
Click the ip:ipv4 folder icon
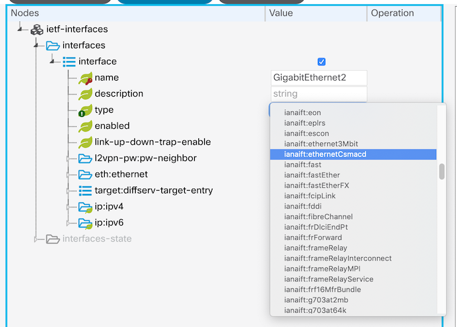click(x=85, y=207)
